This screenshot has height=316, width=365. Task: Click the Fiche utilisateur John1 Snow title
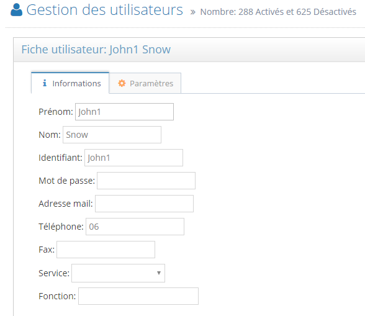pos(96,50)
